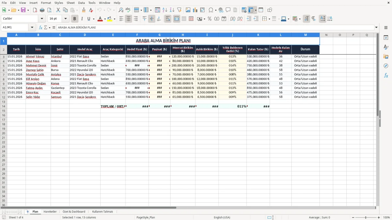Viewport: 392px width, 220px height.
Task: Add a decimal place
Action: point(233,19)
